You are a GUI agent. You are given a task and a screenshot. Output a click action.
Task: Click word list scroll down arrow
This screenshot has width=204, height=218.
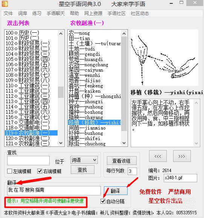(x=124, y=143)
